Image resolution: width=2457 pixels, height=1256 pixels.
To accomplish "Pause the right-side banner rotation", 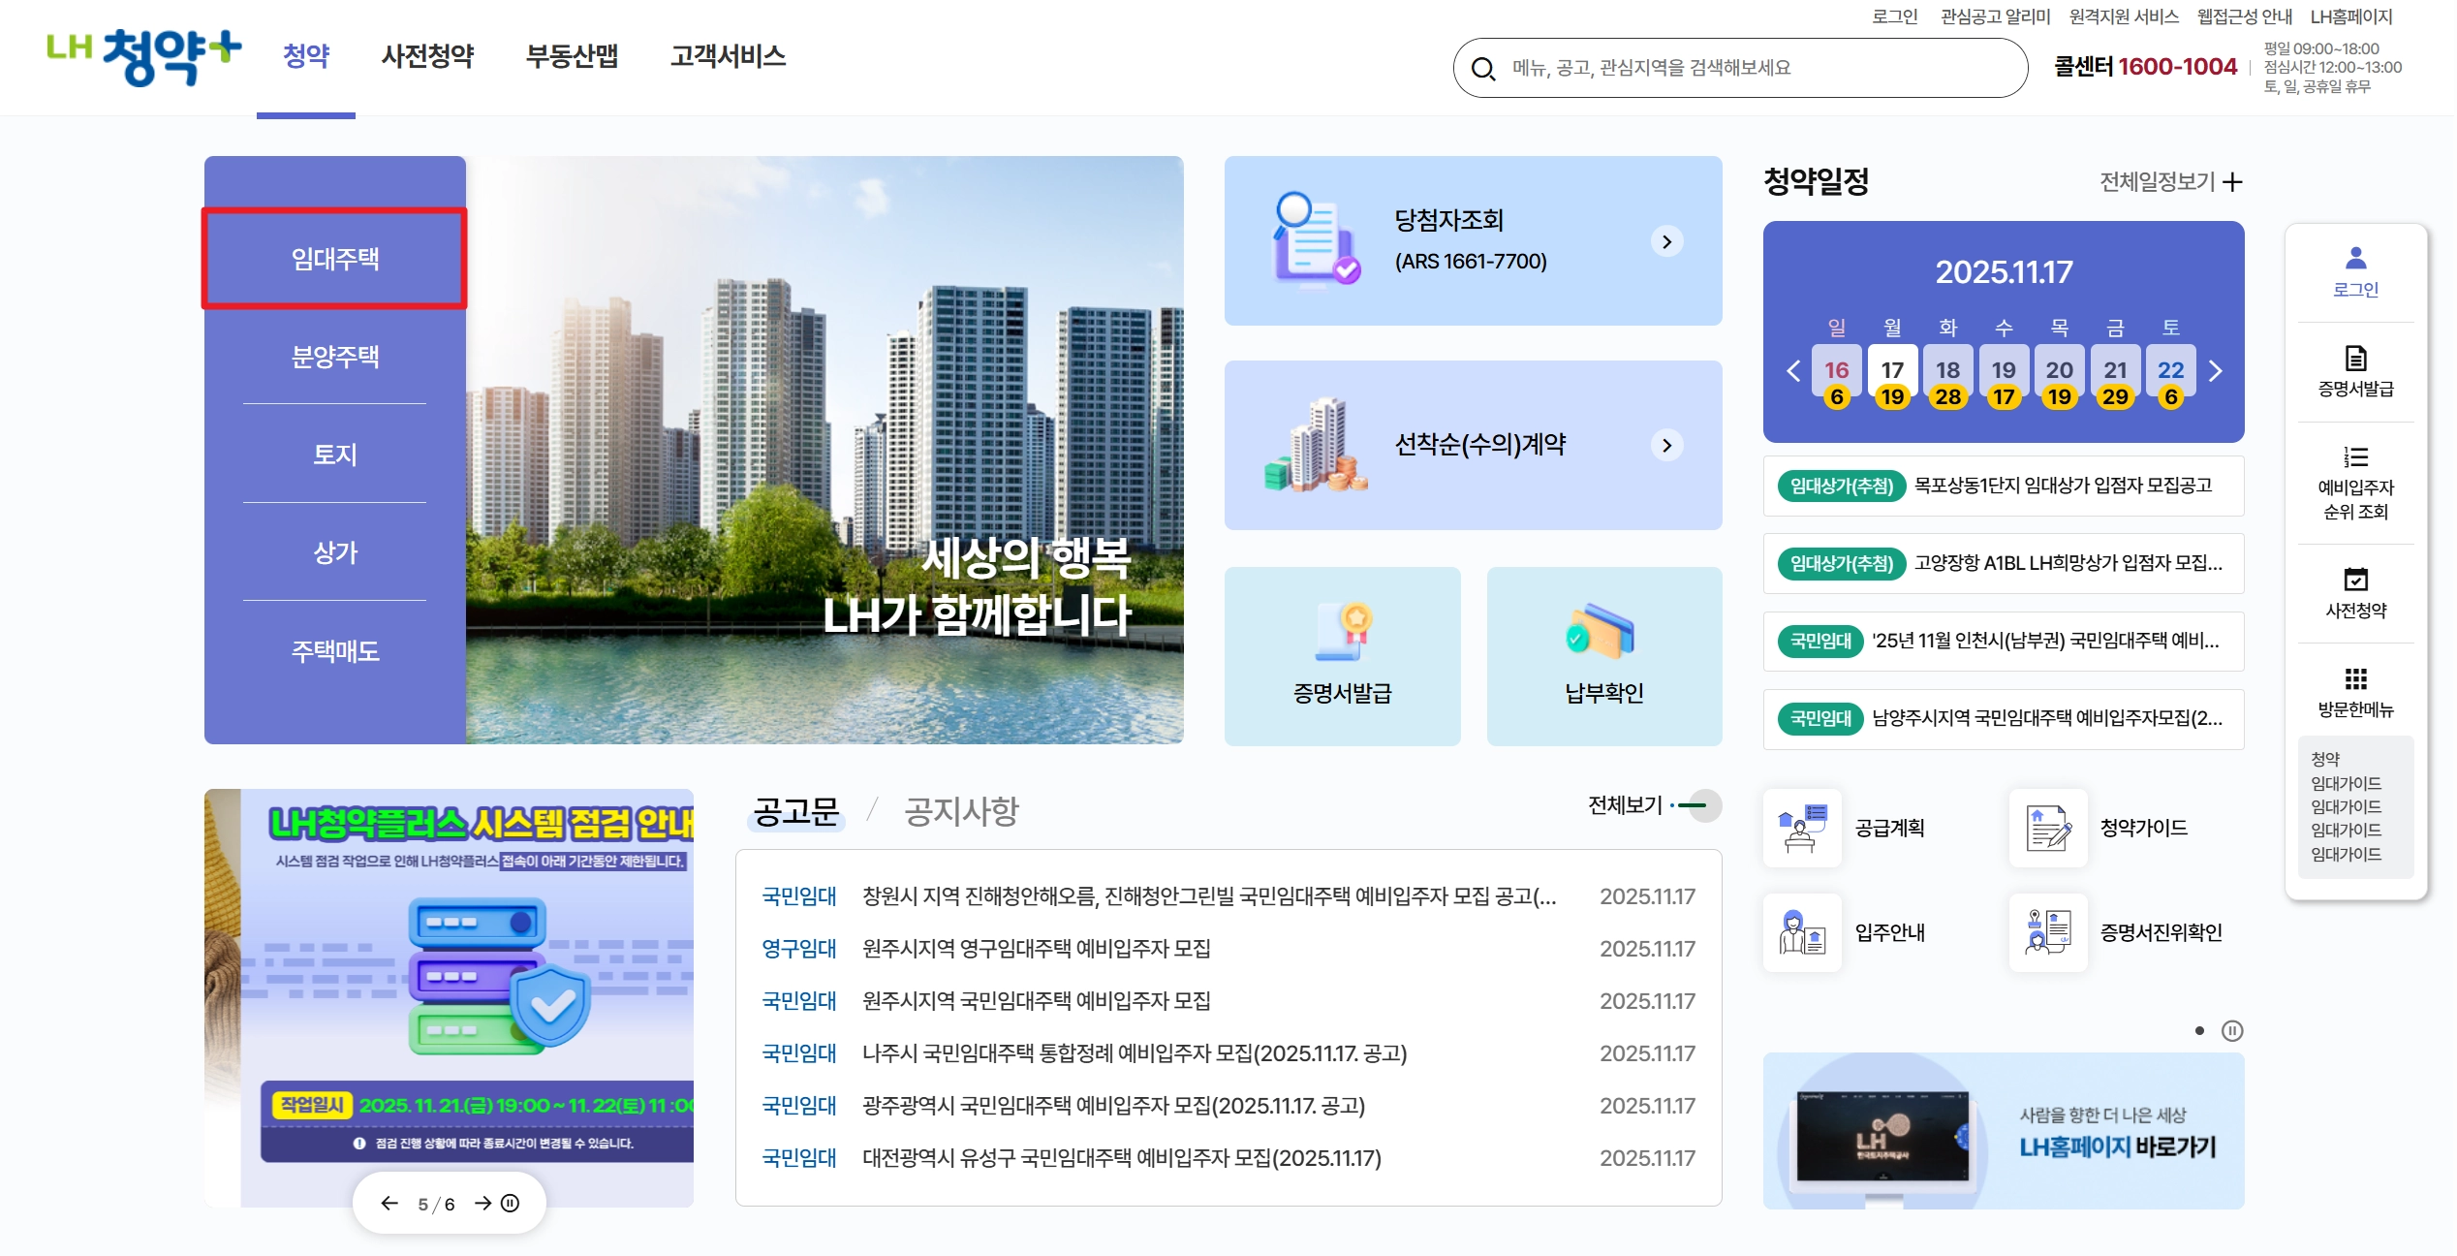I will coord(2234,1032).
